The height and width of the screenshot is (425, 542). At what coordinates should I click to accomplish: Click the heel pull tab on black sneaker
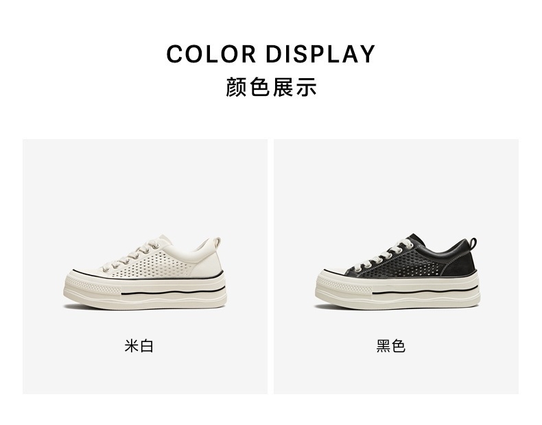pos(472,242)
